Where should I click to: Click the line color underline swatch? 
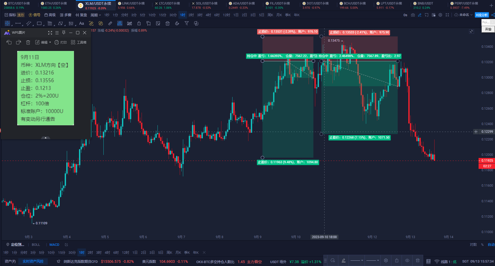[344, 260]
